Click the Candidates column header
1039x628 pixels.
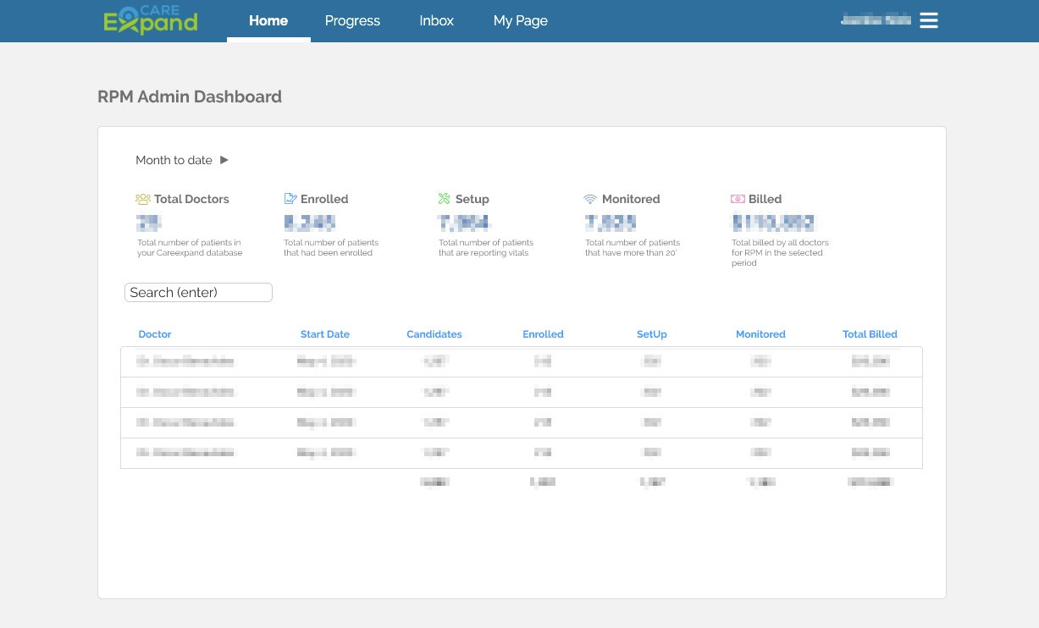click(x=434, y=334)
